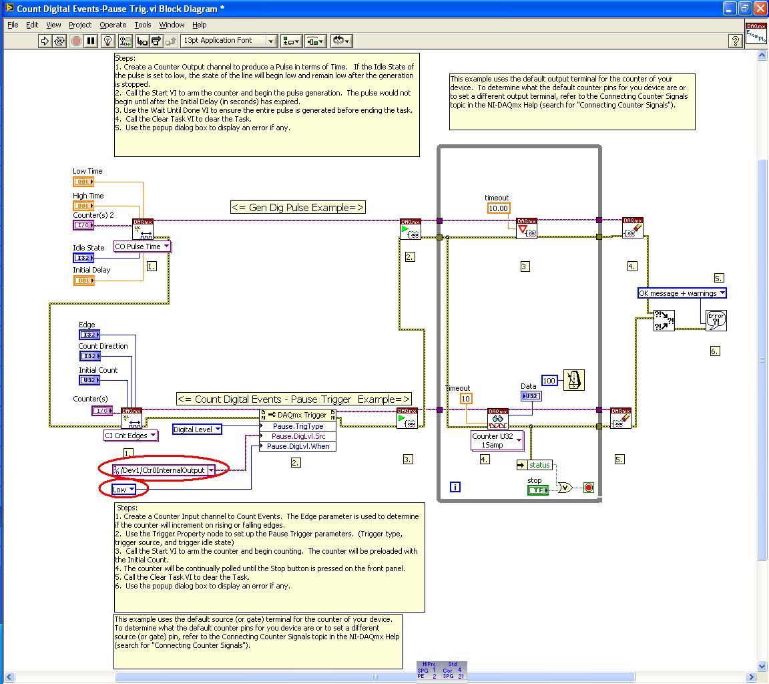Screen dimensions: 769x684
Task: Click the context help question mark button
Action: (x=735, y=41)
